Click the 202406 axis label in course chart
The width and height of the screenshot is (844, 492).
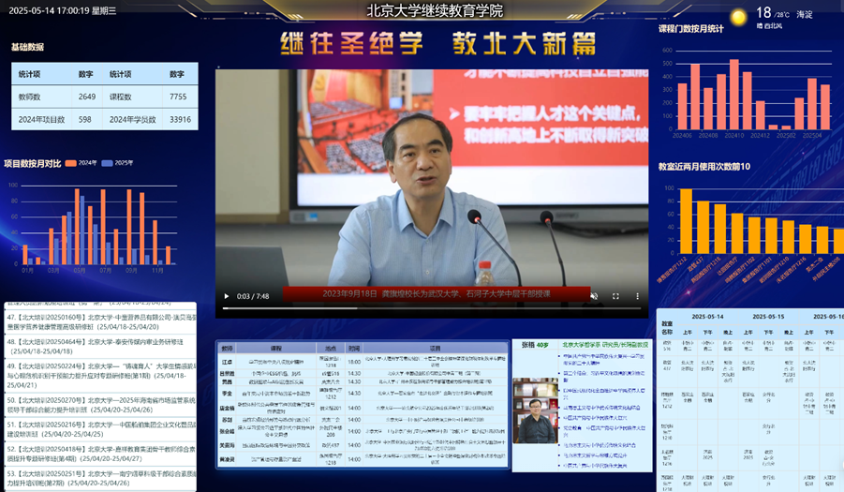click(681, 136)
